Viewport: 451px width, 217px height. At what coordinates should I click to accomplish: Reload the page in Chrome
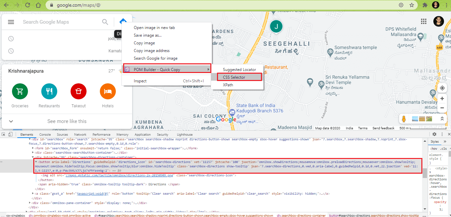[28, 5]
